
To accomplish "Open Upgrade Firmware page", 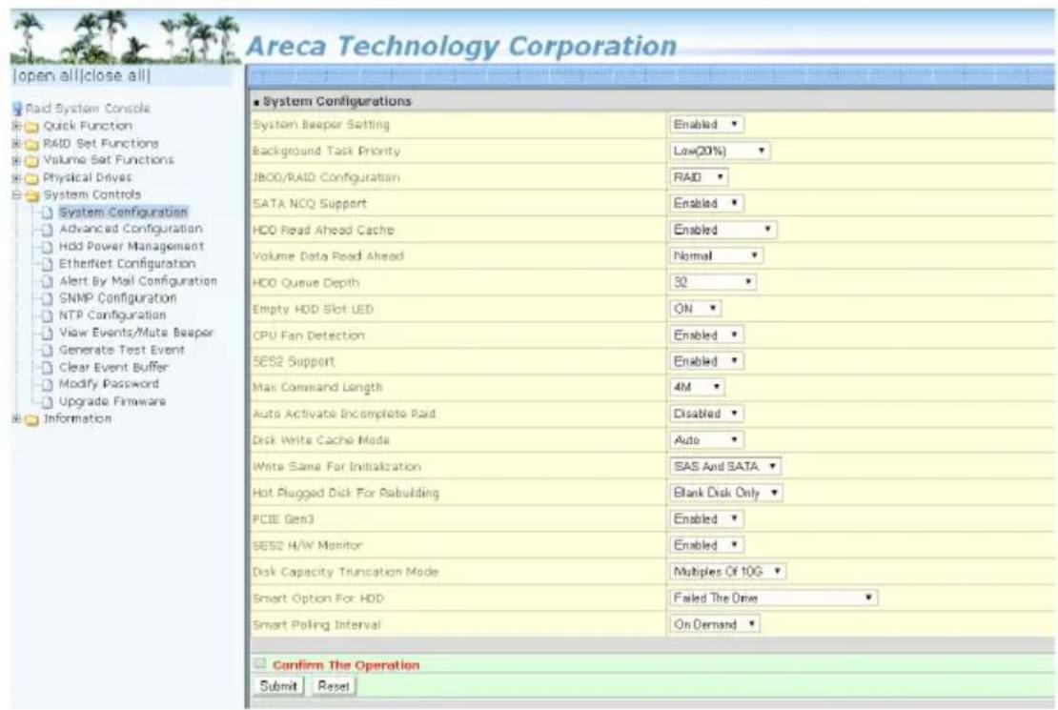I will click(112, 401).
